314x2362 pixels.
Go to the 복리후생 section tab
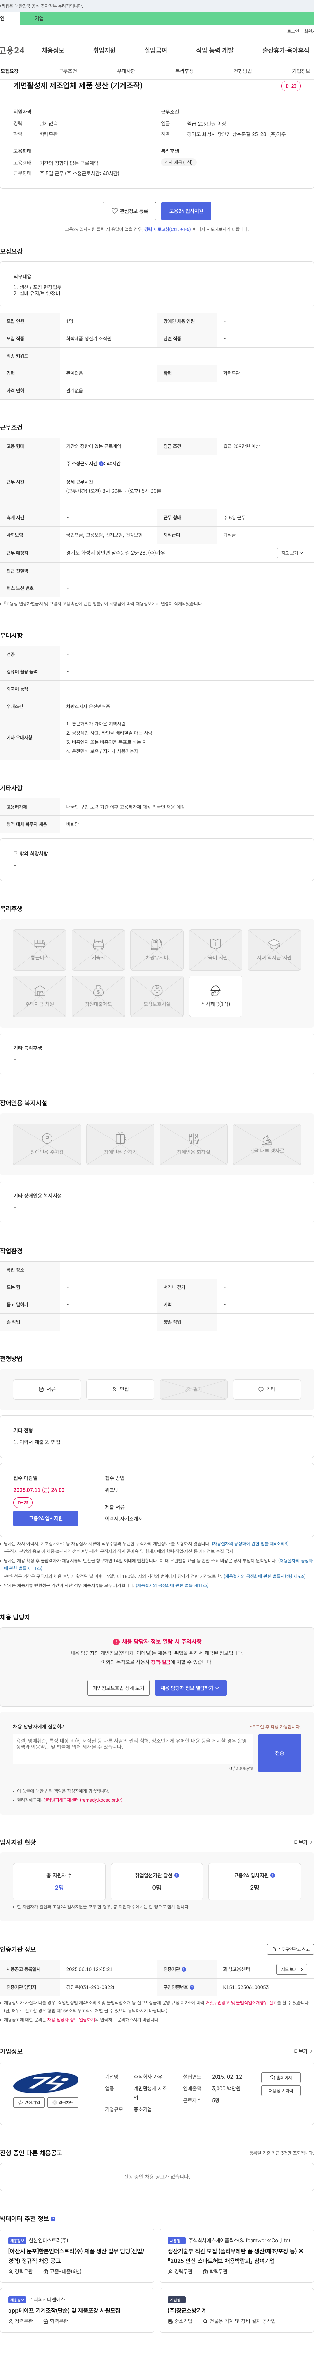pyautogui.click(x=184, y=71)
